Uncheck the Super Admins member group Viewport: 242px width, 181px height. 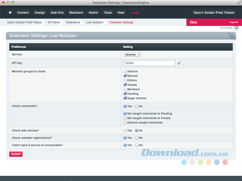(x=125, y=98)
